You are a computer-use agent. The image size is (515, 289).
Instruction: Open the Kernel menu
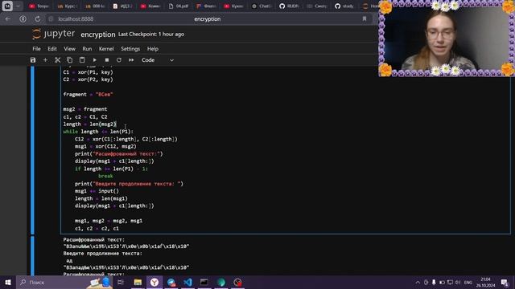[106, 48]
